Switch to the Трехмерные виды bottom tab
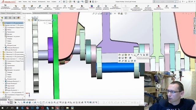 tap(20, 100)
